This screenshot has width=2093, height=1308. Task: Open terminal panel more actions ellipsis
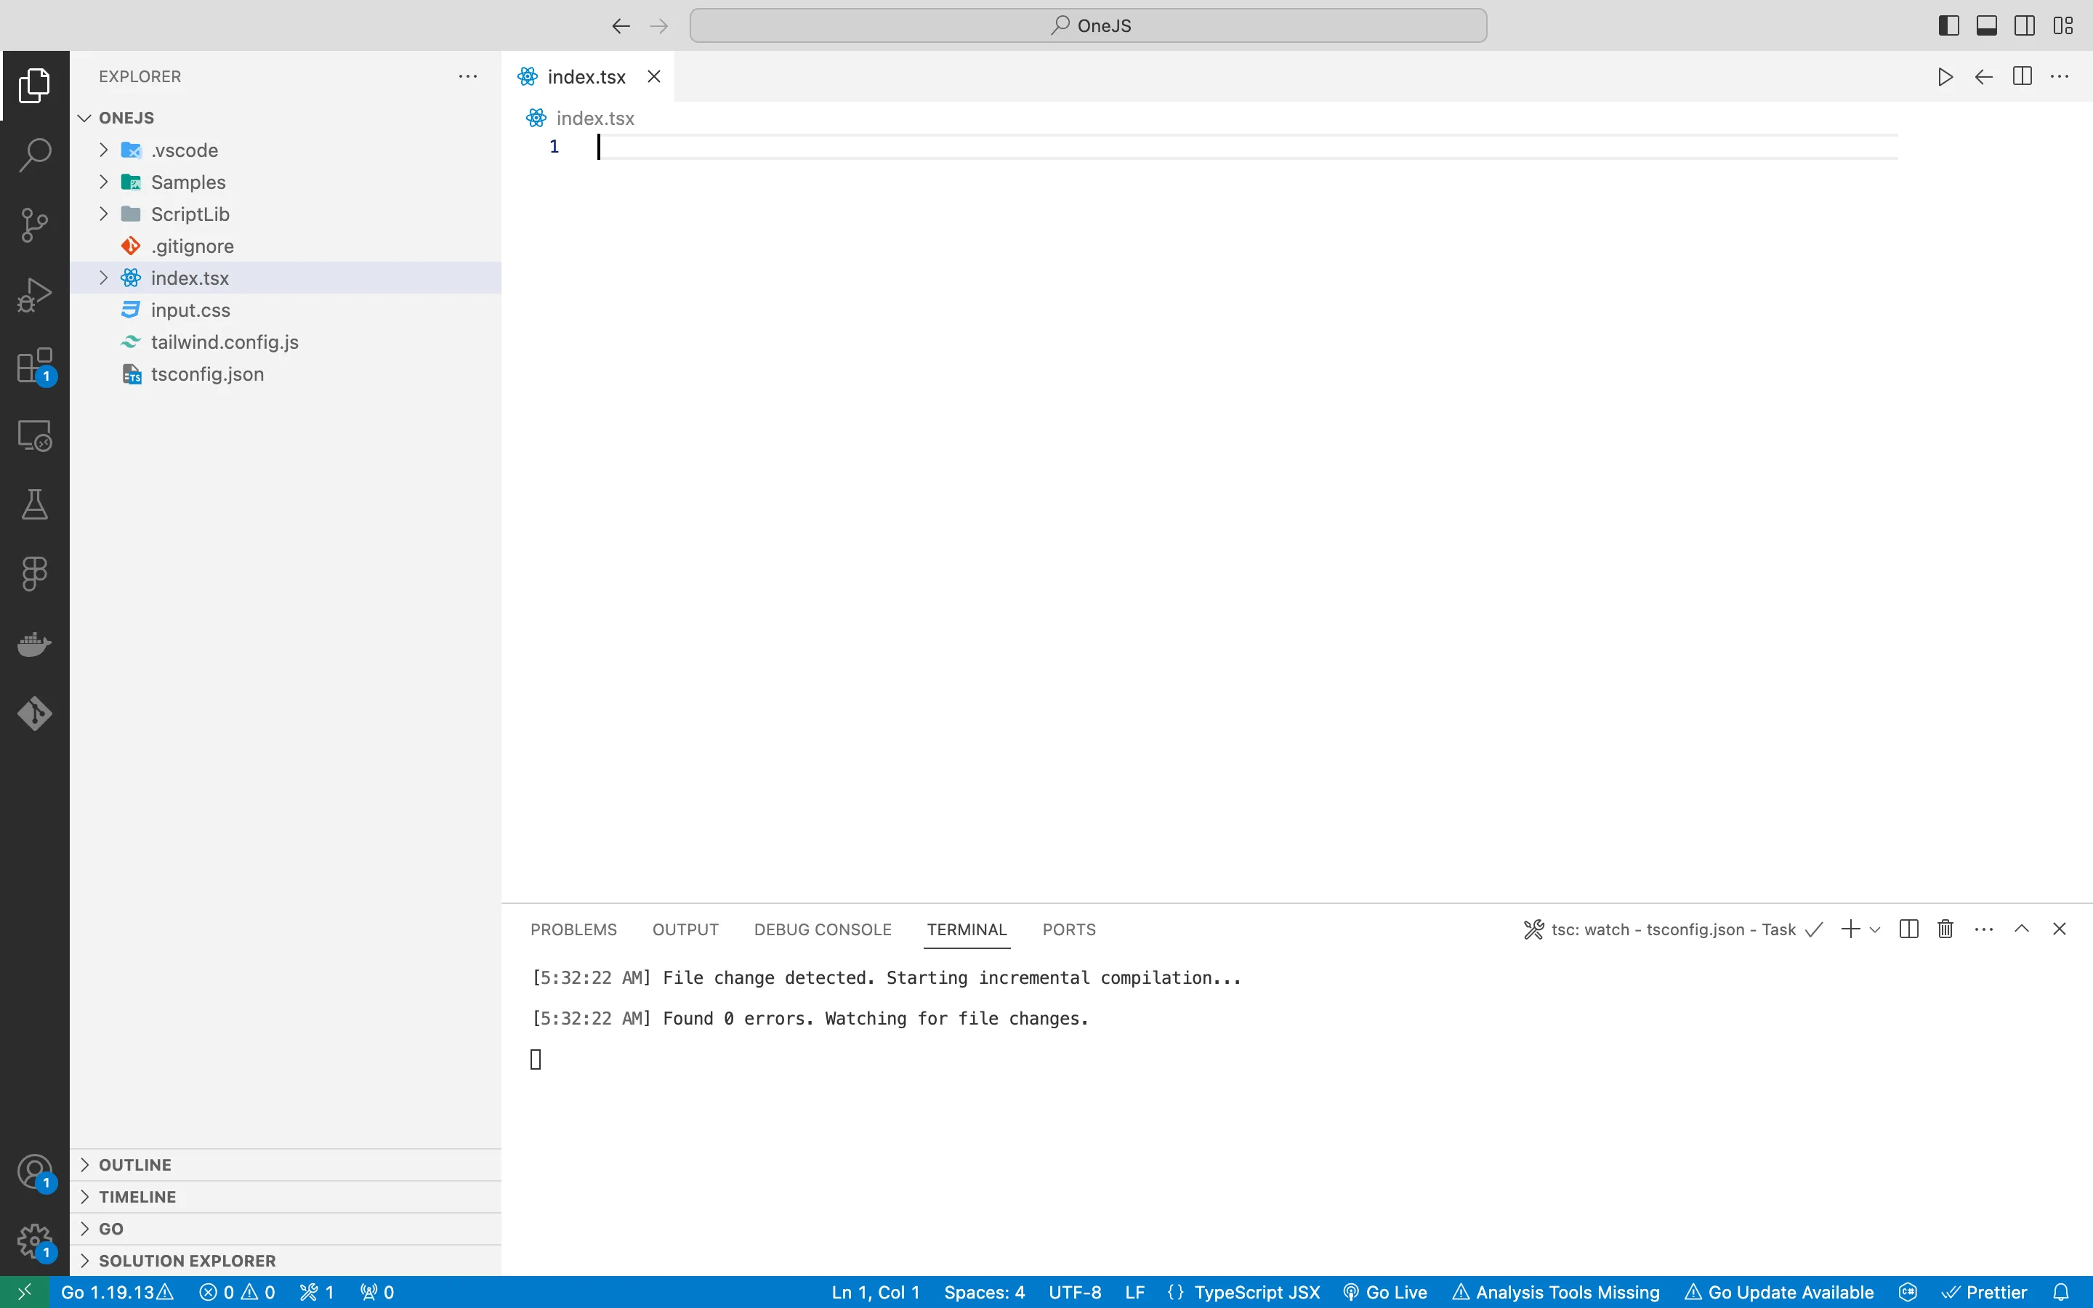pyautogui.click(x=1984, y=929)
